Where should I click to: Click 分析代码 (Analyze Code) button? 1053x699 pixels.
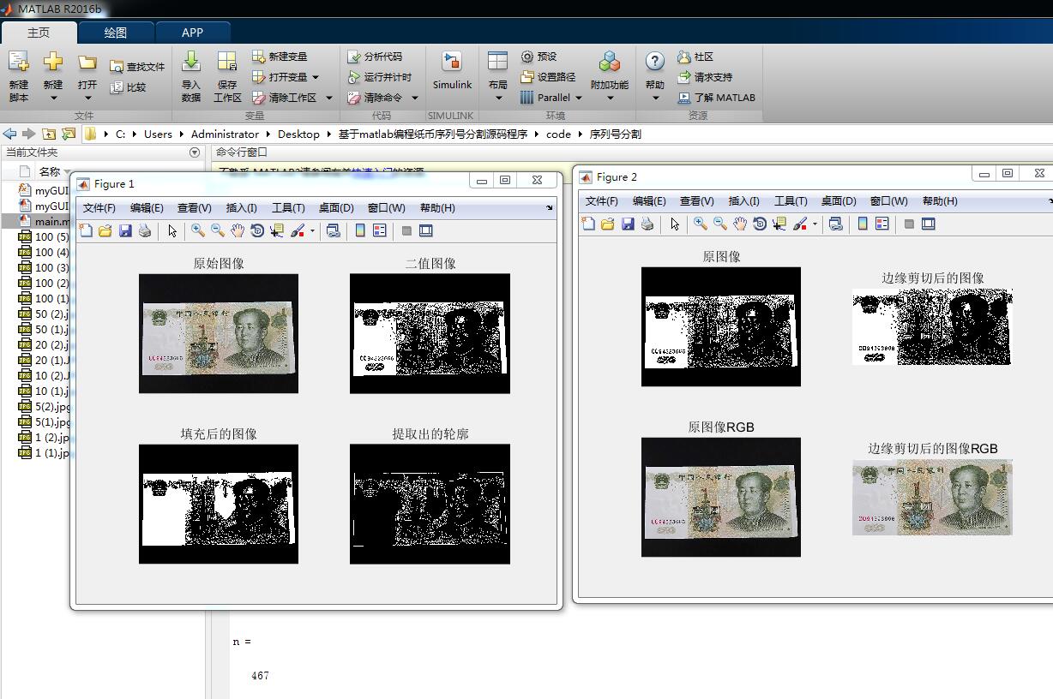375,57
